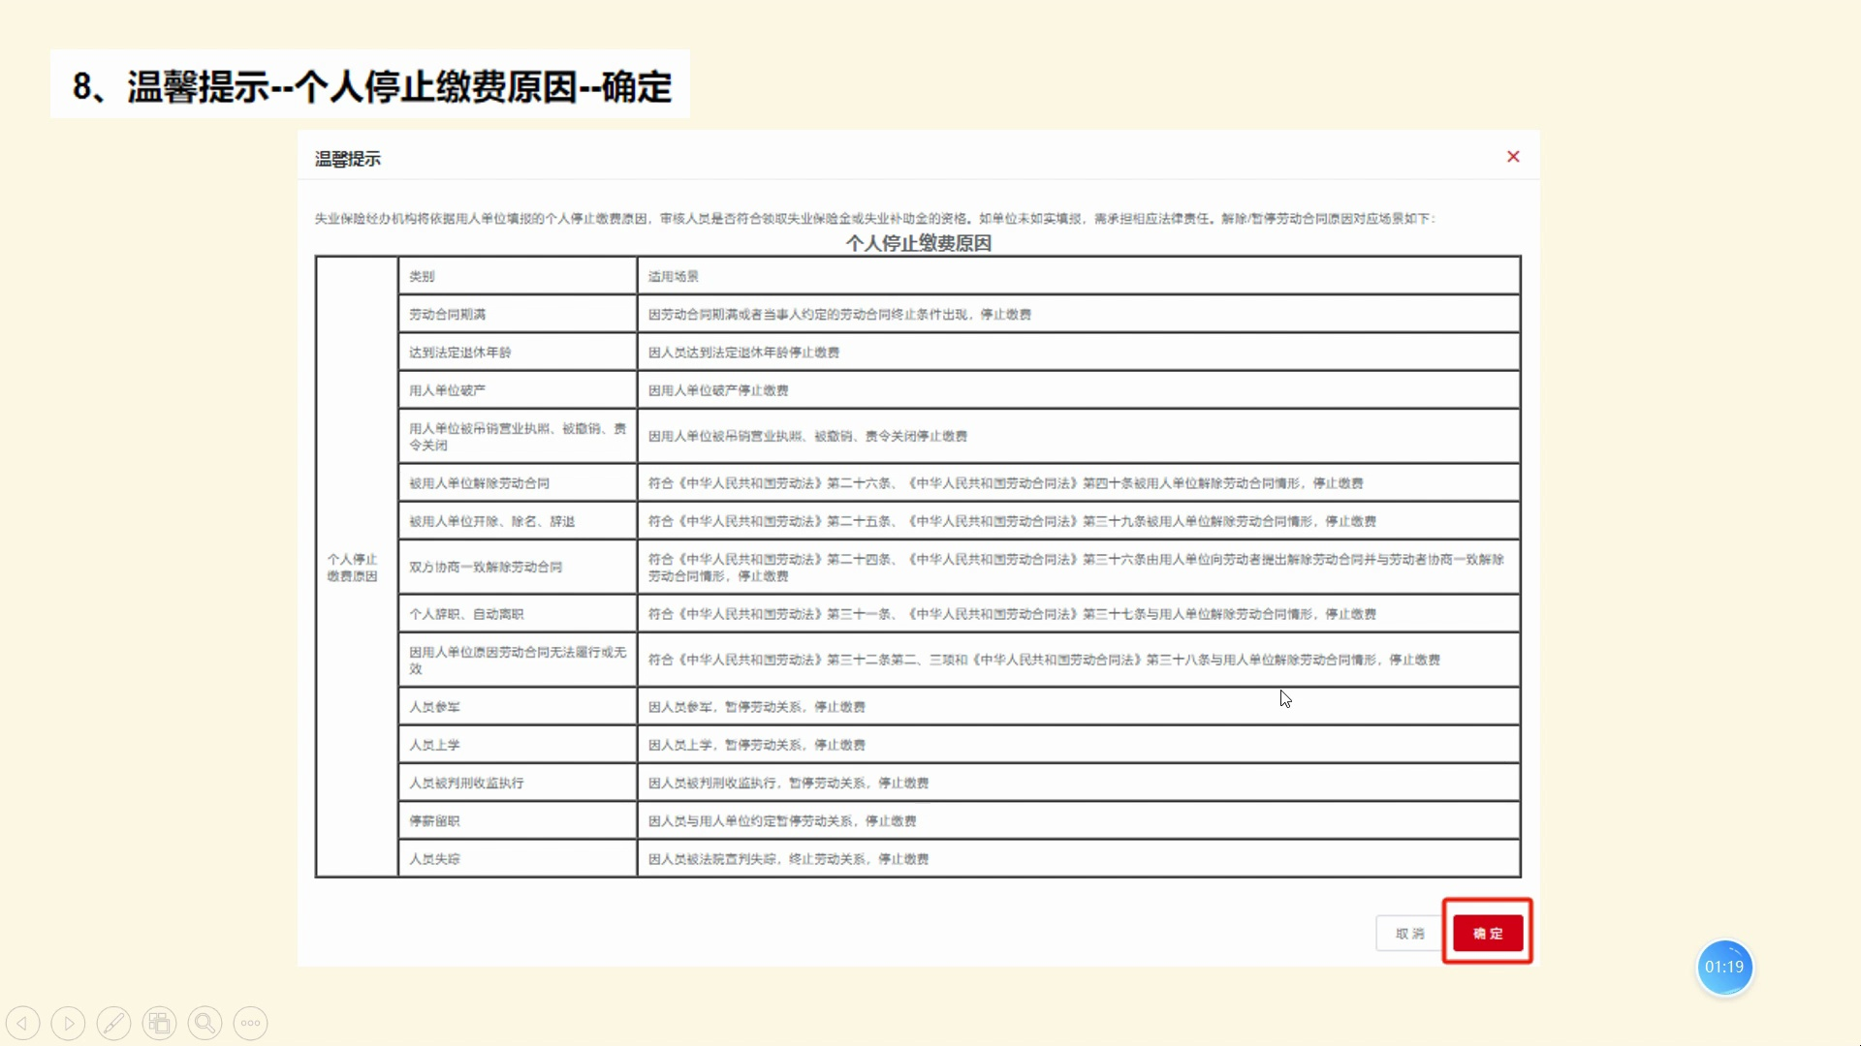Open the slide overview icon
The width and height of the screenshot is (1861, 1046).
(x=159, y=1023)
